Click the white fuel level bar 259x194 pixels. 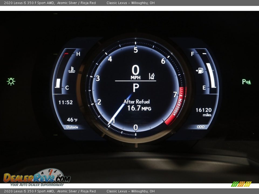click(211, 75)
